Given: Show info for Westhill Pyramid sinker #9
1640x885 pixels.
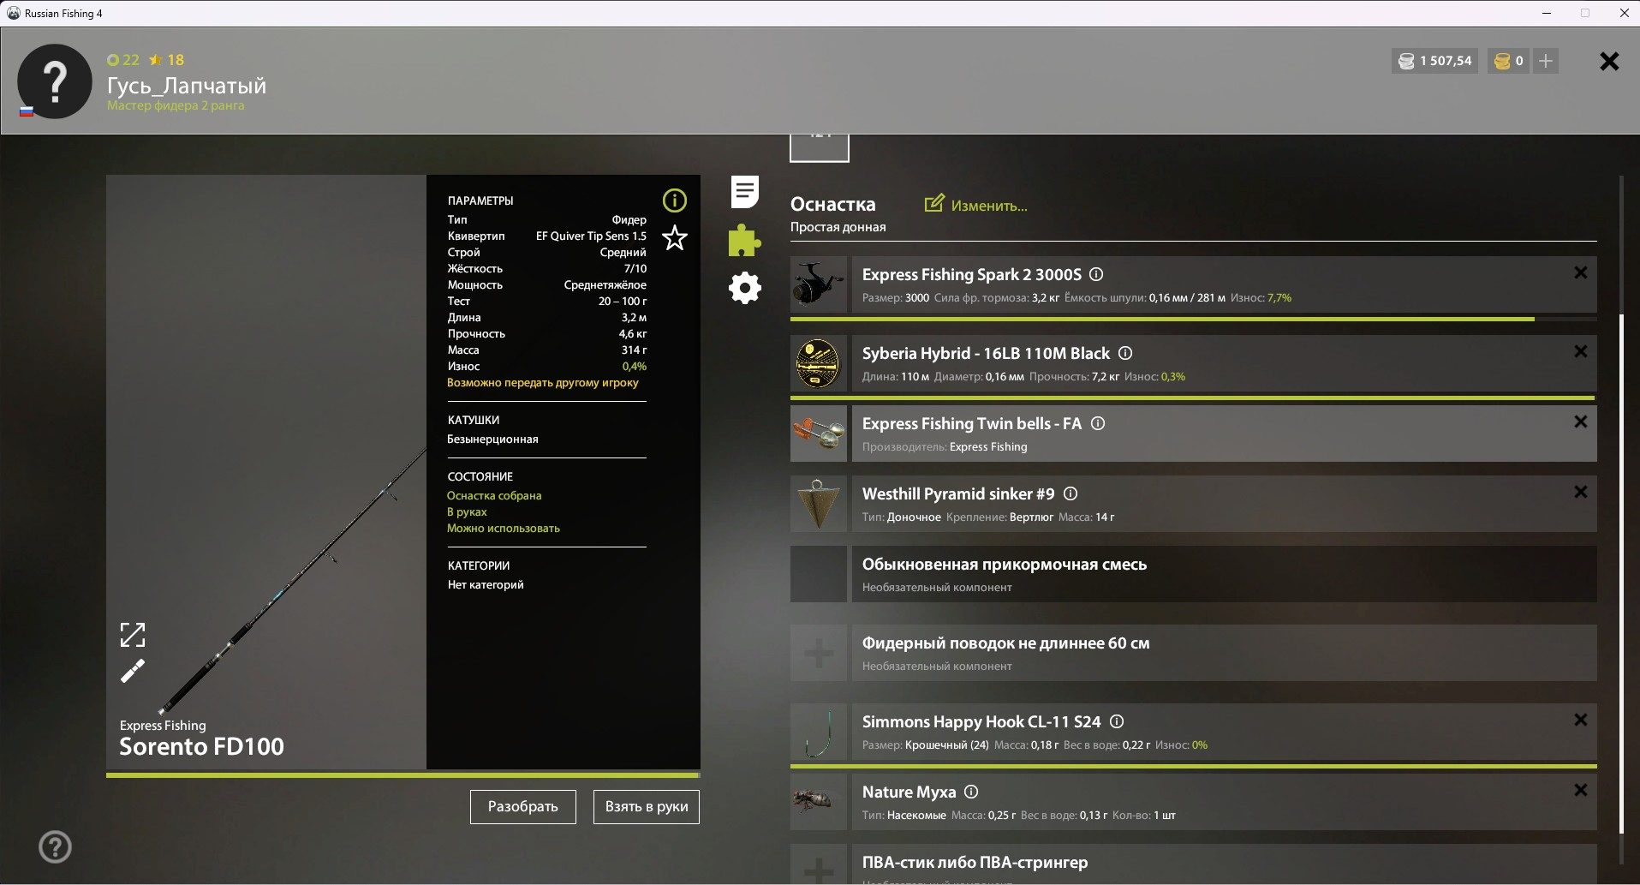Looking at the screenshot, I should (x=1070, y=493).
